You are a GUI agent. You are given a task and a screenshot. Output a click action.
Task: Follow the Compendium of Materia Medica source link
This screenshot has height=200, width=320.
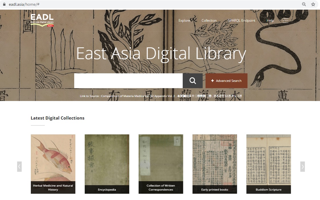(x=161, y=96)
